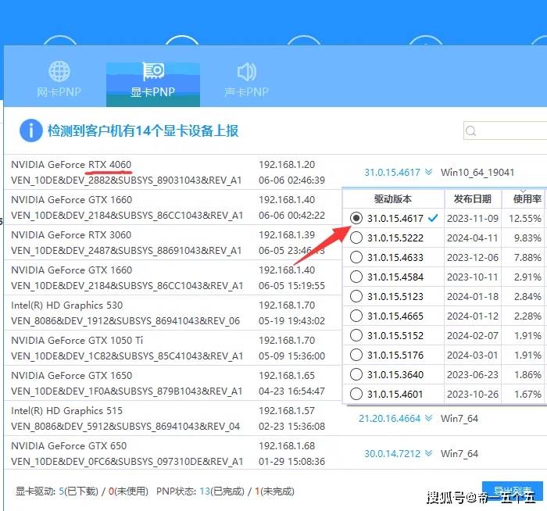Click usage rate 12.55%
Screen dimensions: 547x511
coord(525,219)
